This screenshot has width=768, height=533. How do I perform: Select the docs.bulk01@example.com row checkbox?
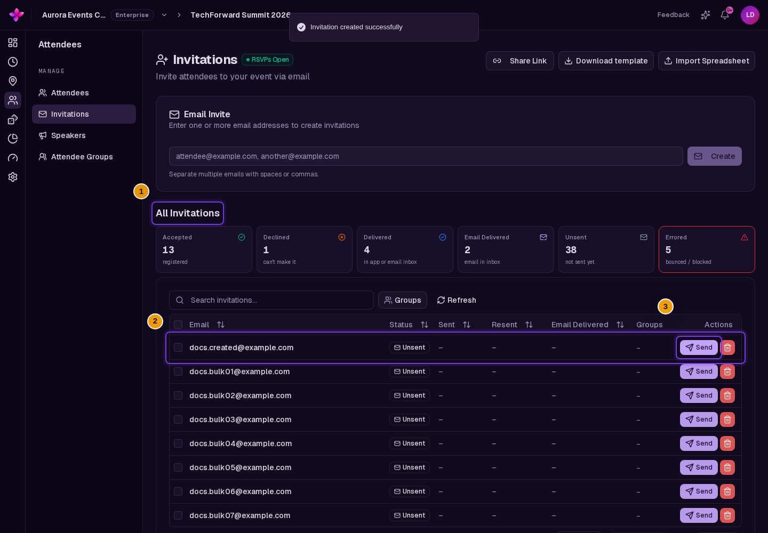pyautogui.click(x=178, y=372)
